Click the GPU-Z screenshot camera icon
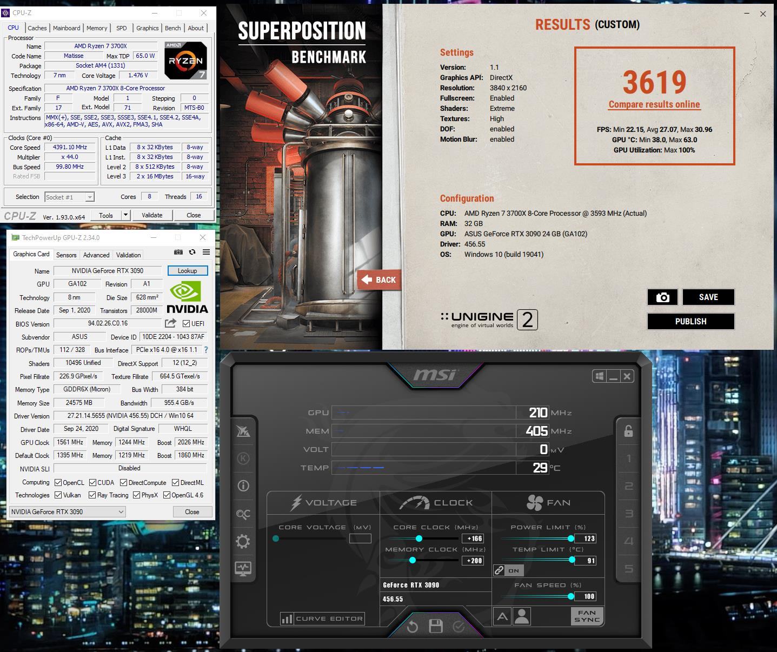Image resolution: width=777 pixels, height=652 pixels. tap(178, 252)
